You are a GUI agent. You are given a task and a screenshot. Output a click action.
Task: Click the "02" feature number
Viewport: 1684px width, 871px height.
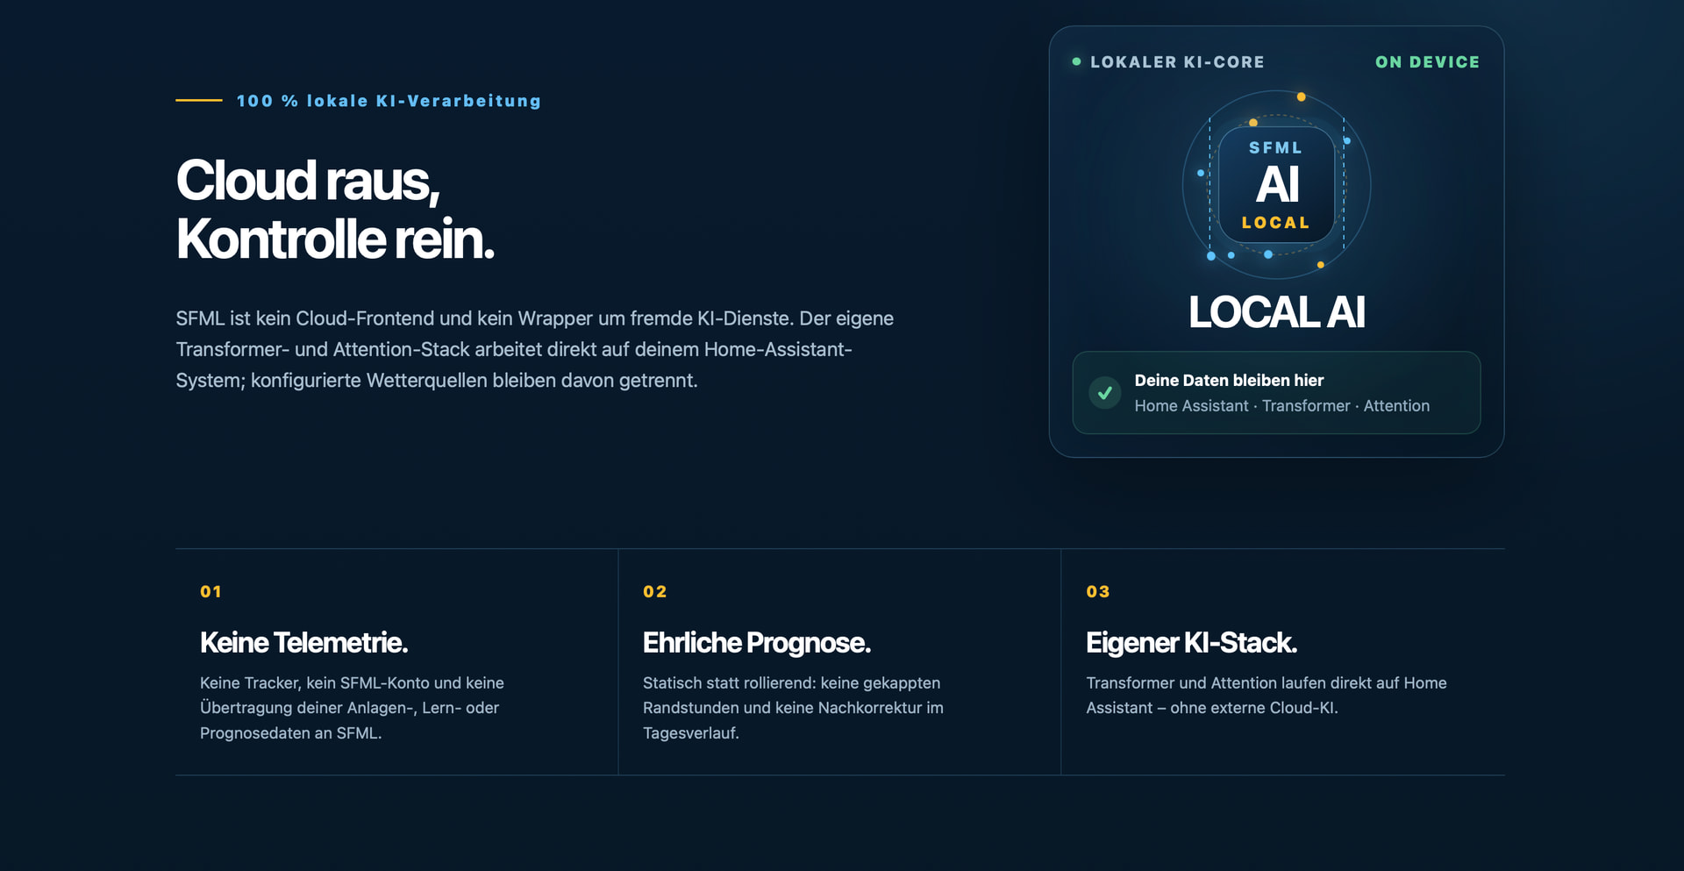click(654, 592)
